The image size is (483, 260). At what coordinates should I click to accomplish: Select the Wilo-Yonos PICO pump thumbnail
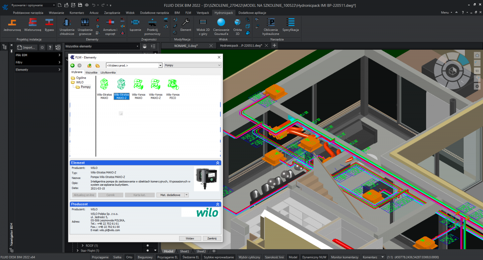click(x=173, y=89)
